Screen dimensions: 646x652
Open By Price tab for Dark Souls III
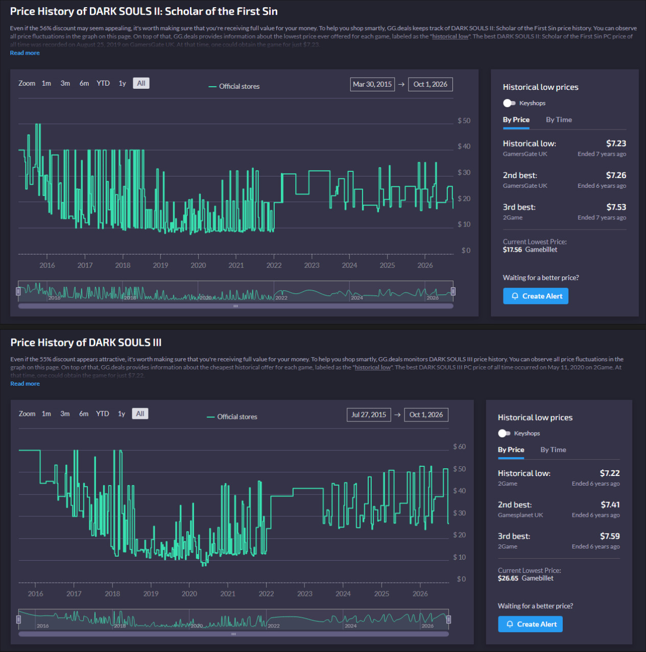click(511, 450)
